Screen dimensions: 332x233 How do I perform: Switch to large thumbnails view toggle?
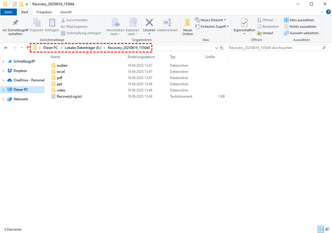[x=327, y=229]
